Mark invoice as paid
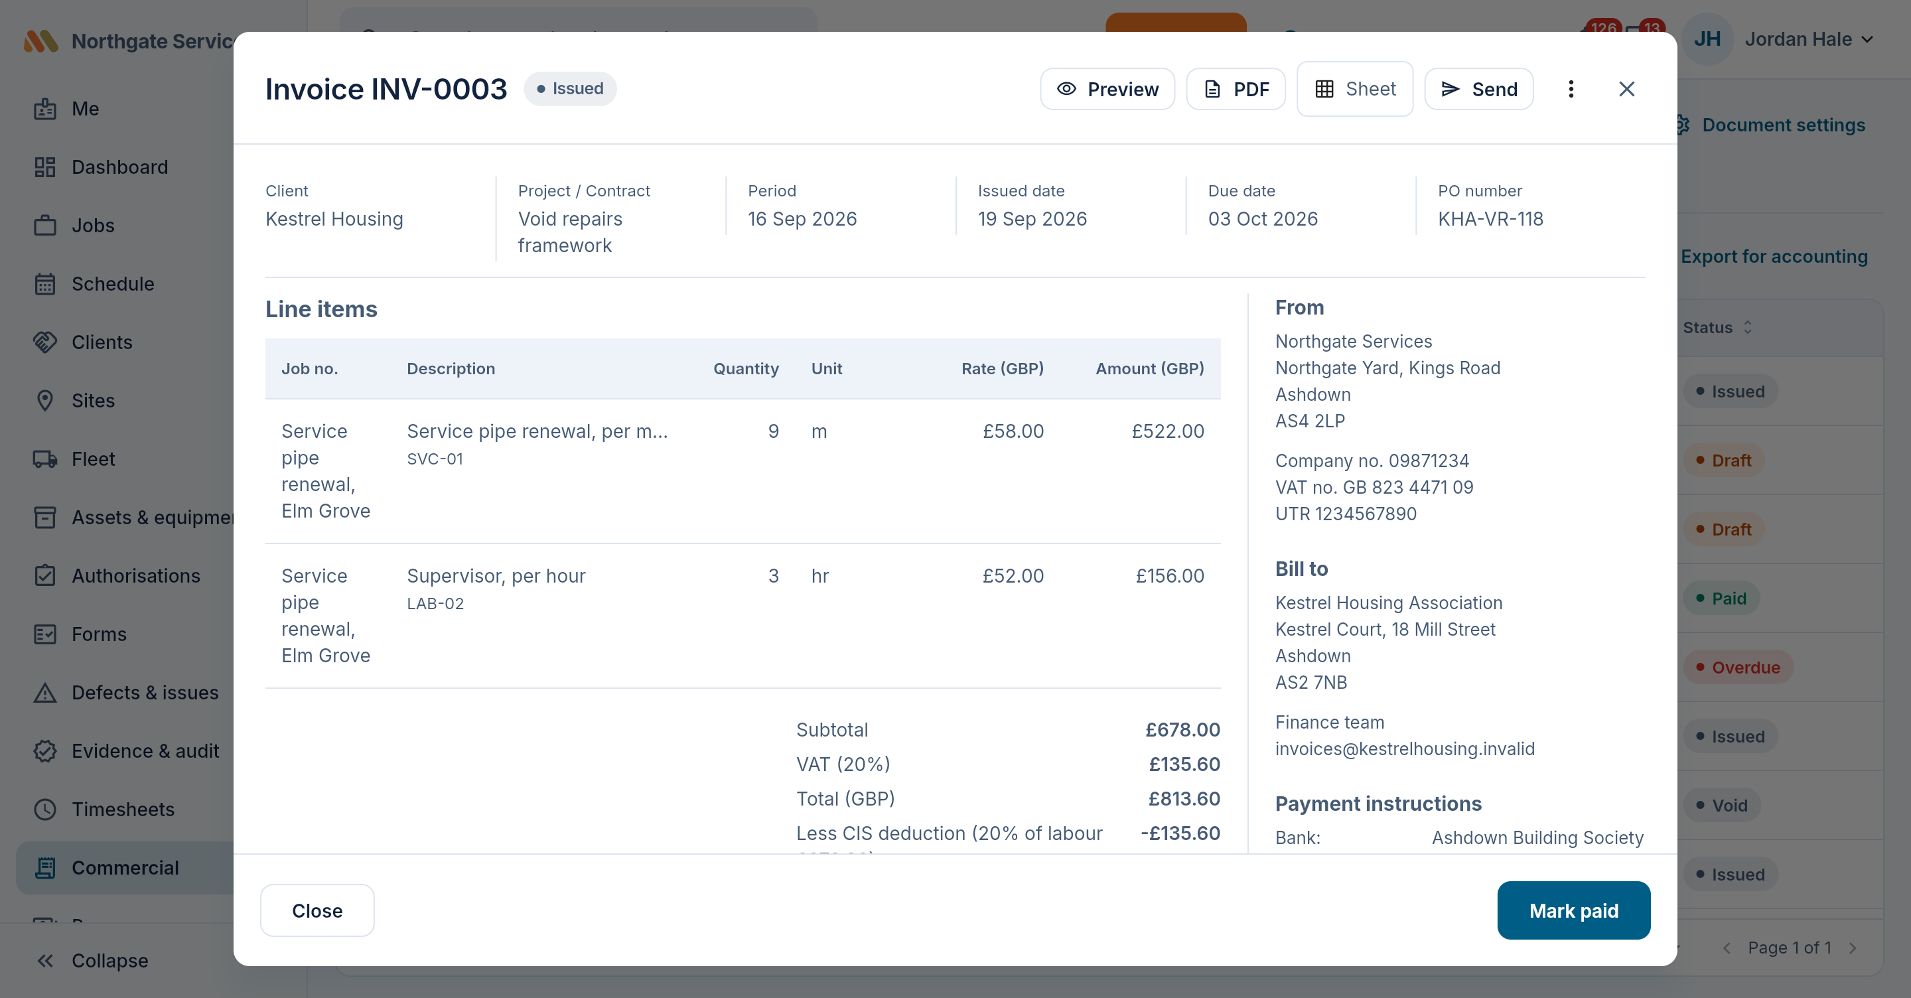The width and height of the screenshot is (1911, 998). tap(1573, 910)
